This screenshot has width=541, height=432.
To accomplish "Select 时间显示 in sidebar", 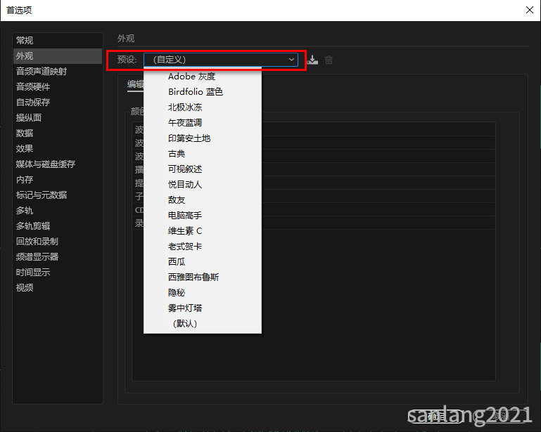I will 58,273.
